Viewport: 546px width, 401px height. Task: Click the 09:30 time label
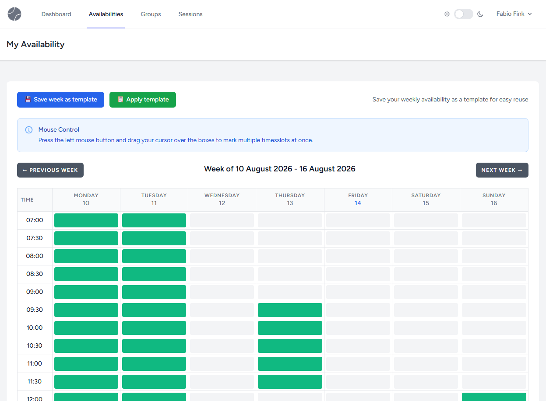click(x=35, y=310)
